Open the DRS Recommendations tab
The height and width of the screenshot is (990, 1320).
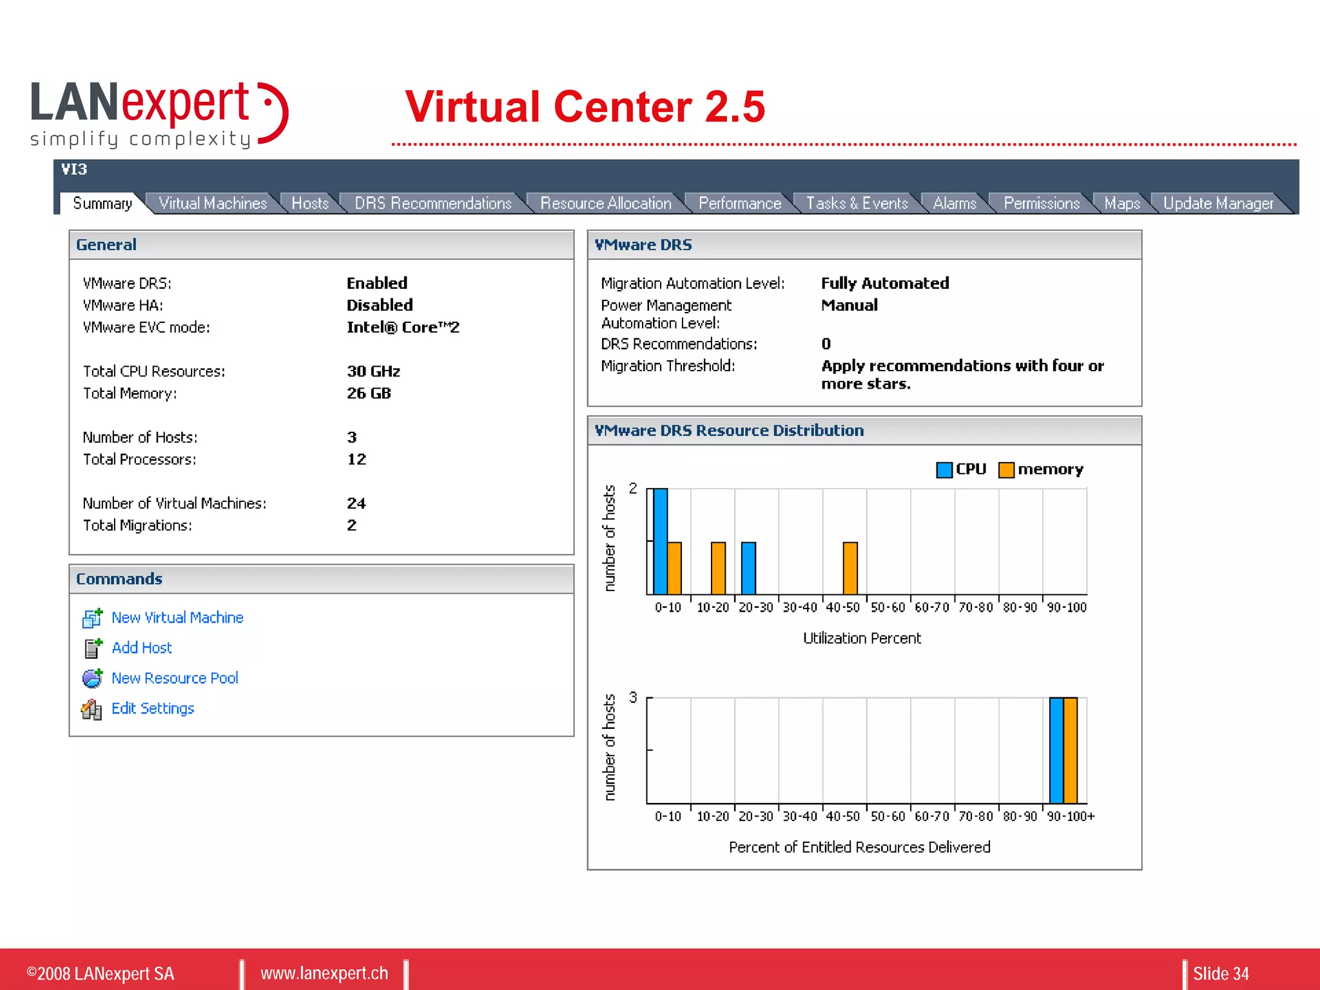[432, 203]
